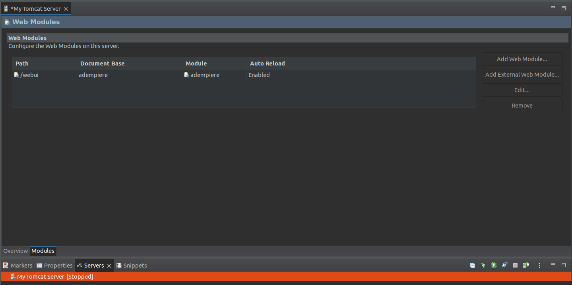Collapse all in the Servers view

point(472,265)
